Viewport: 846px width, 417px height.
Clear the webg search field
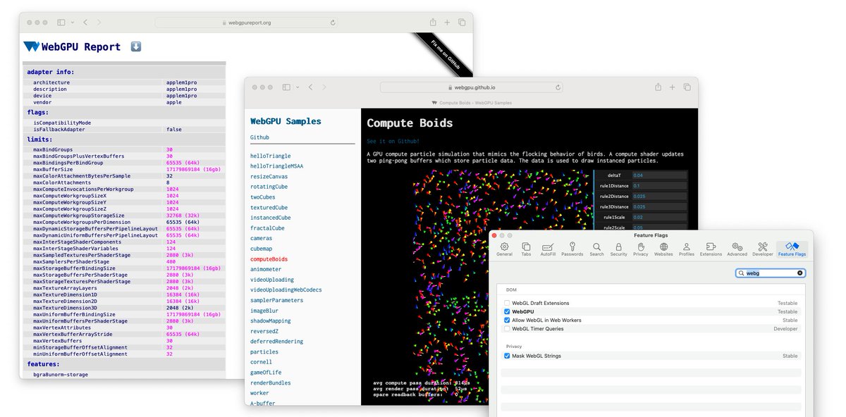pyautogui.click(x=800, y=273)
